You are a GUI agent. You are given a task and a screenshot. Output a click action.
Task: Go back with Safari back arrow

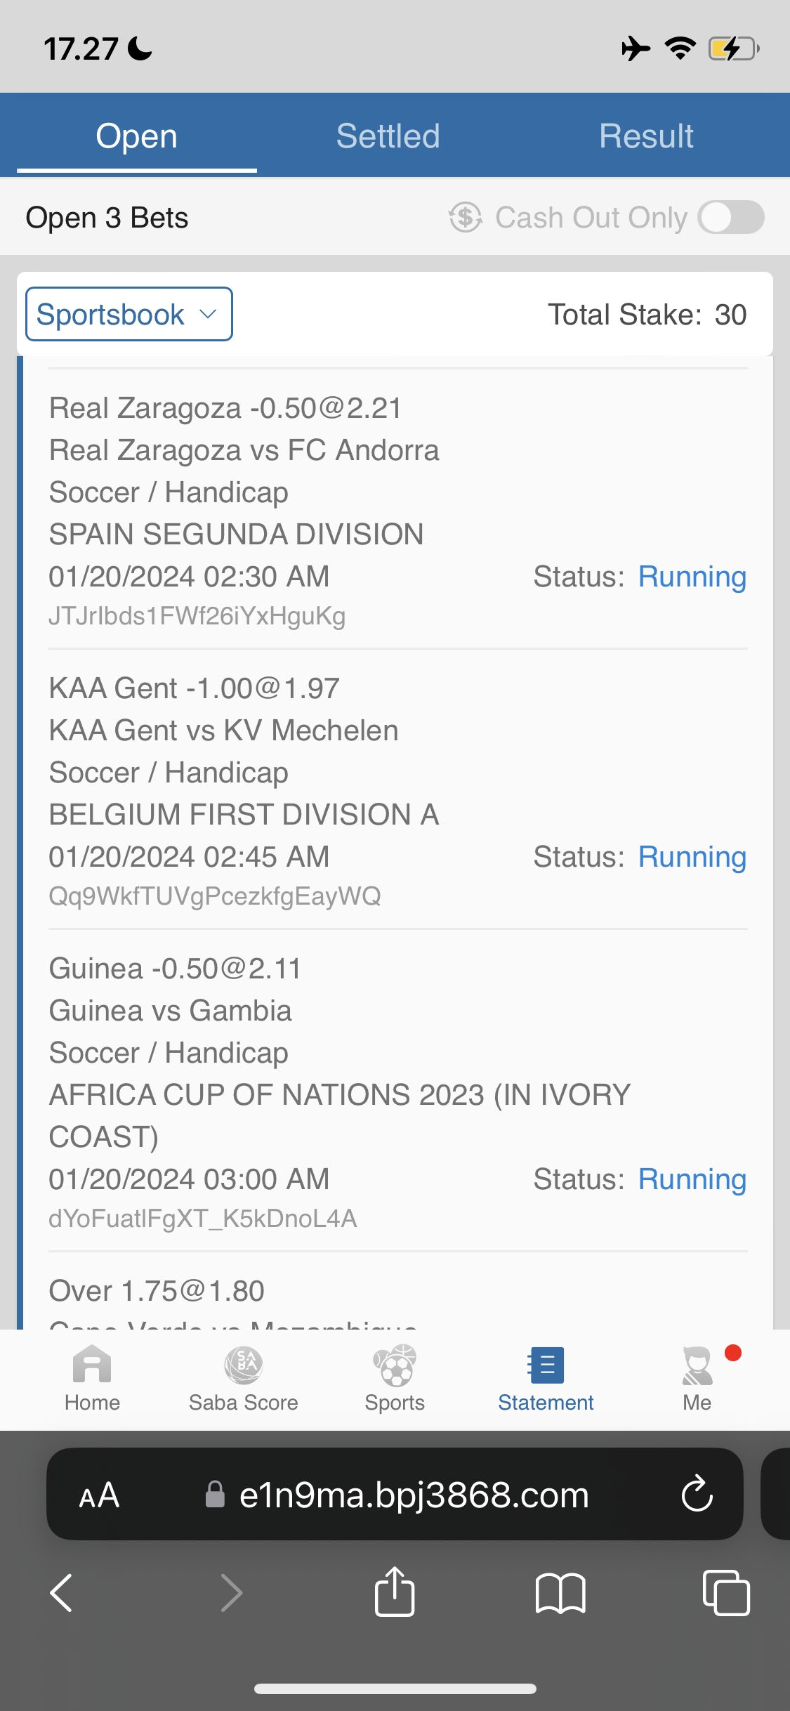[62, 1592]
